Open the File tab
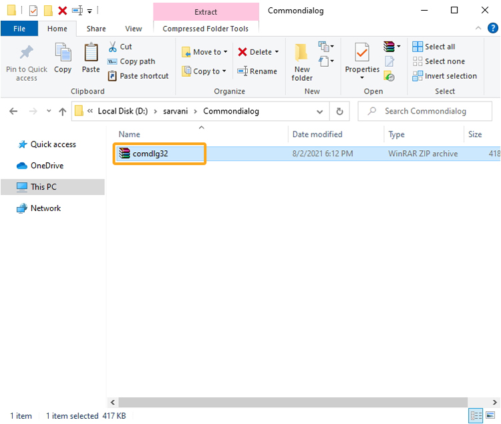This screenshot has width=501, height=424. (19, 29)
